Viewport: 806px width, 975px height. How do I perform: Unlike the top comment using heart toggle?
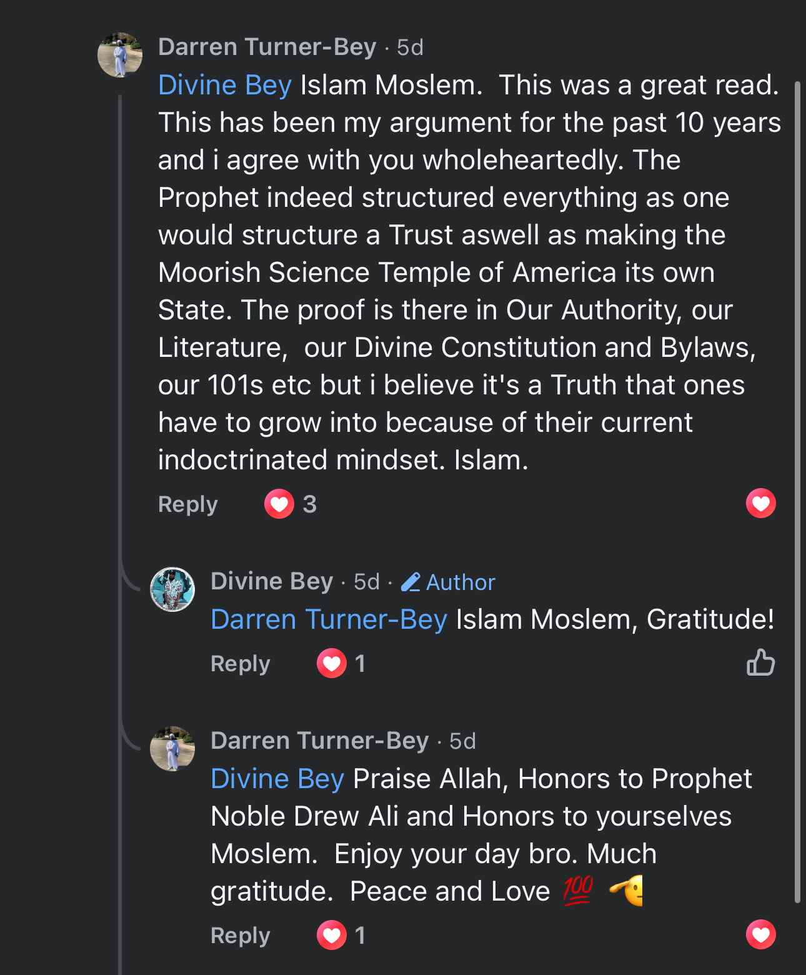[760, 503]
